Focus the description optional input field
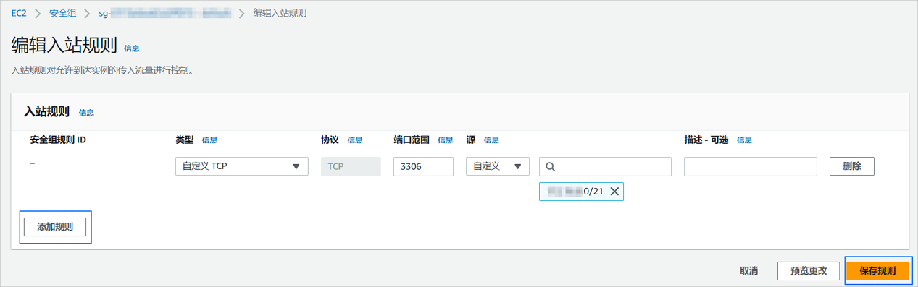The image size is (918, 287). 751,166
